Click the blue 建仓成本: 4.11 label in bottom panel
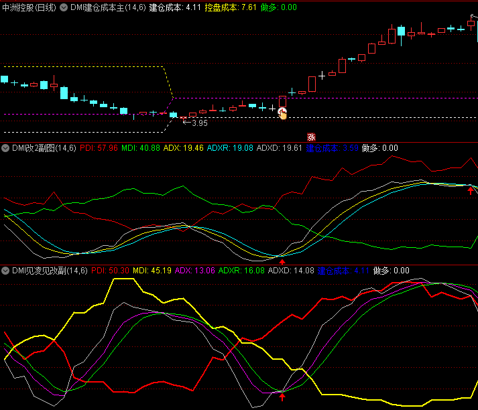This screenshot has height=410, width=478. [343, 271]
